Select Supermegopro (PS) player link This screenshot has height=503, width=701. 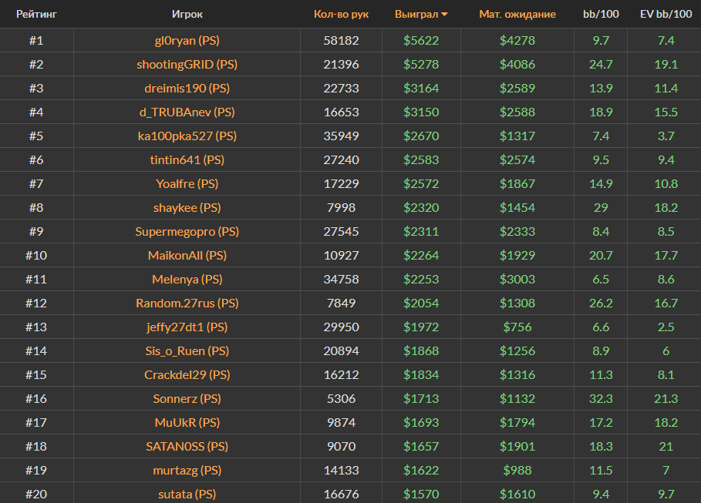point(187,231)
